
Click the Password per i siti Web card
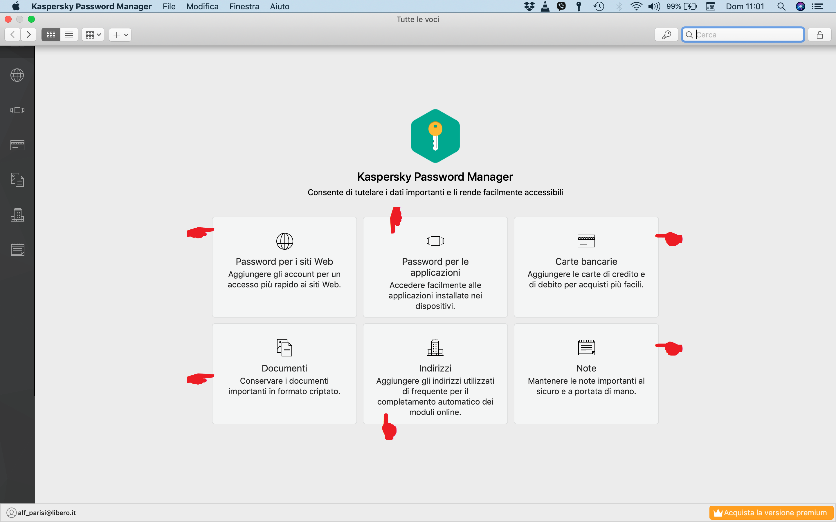pos(284,267)
